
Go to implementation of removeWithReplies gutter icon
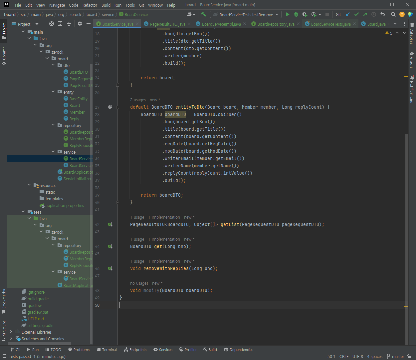110,268
